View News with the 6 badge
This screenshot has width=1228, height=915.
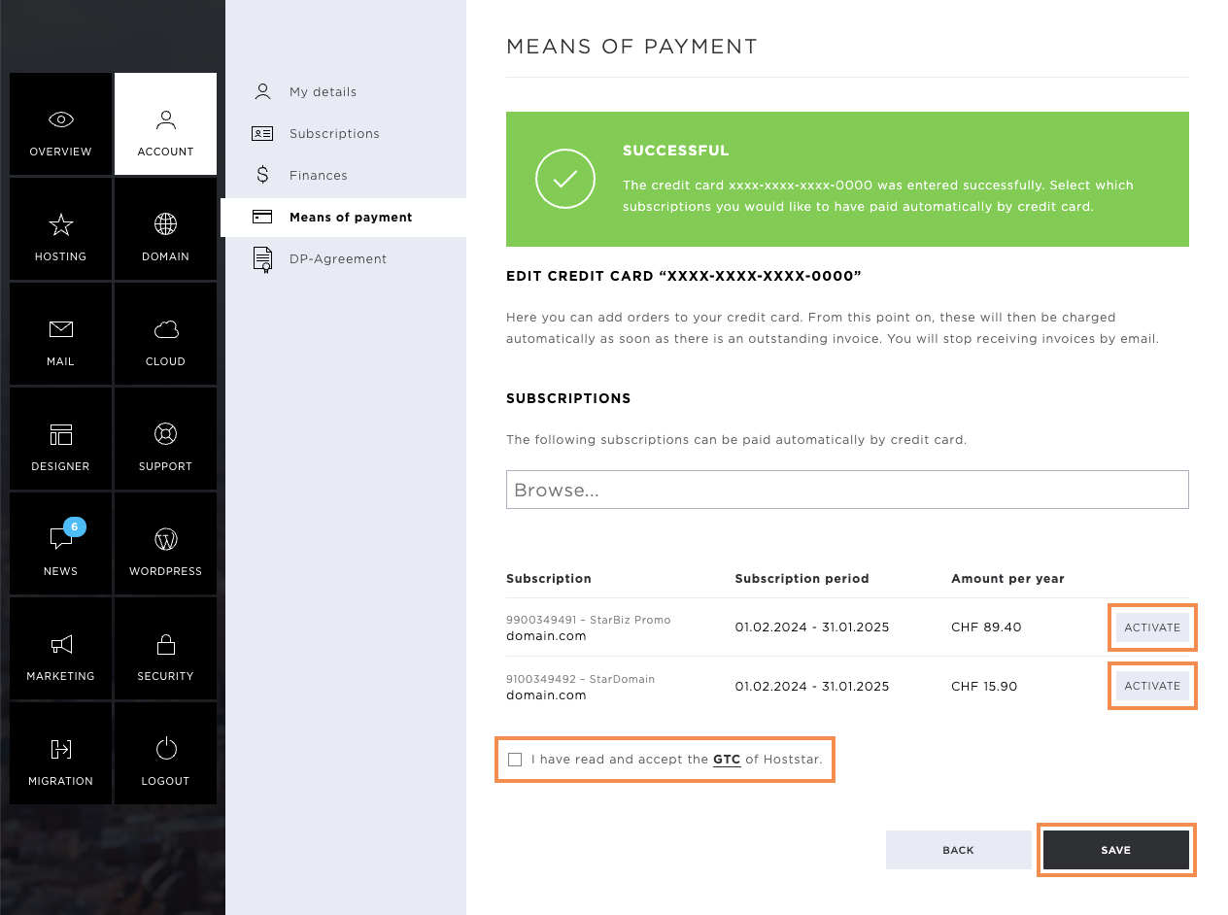point(60,544)
